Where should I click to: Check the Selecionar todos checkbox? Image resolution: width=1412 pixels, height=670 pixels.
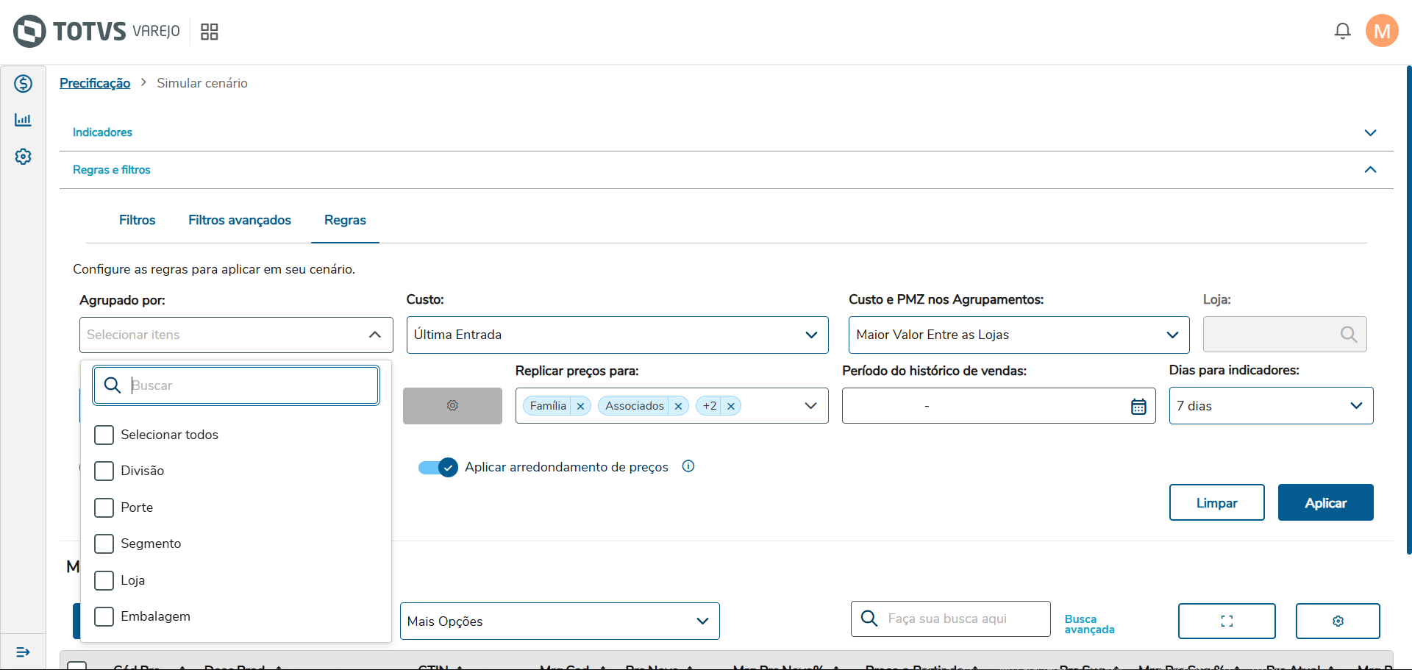pos(104,435)
